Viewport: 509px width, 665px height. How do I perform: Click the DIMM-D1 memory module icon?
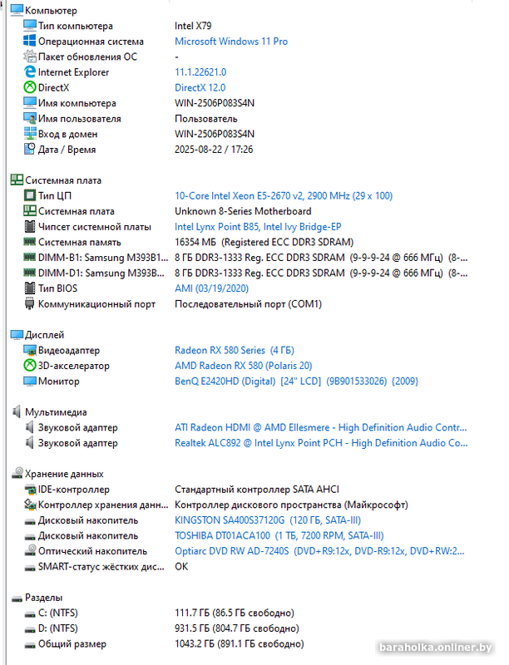click(x=30, y=273)
